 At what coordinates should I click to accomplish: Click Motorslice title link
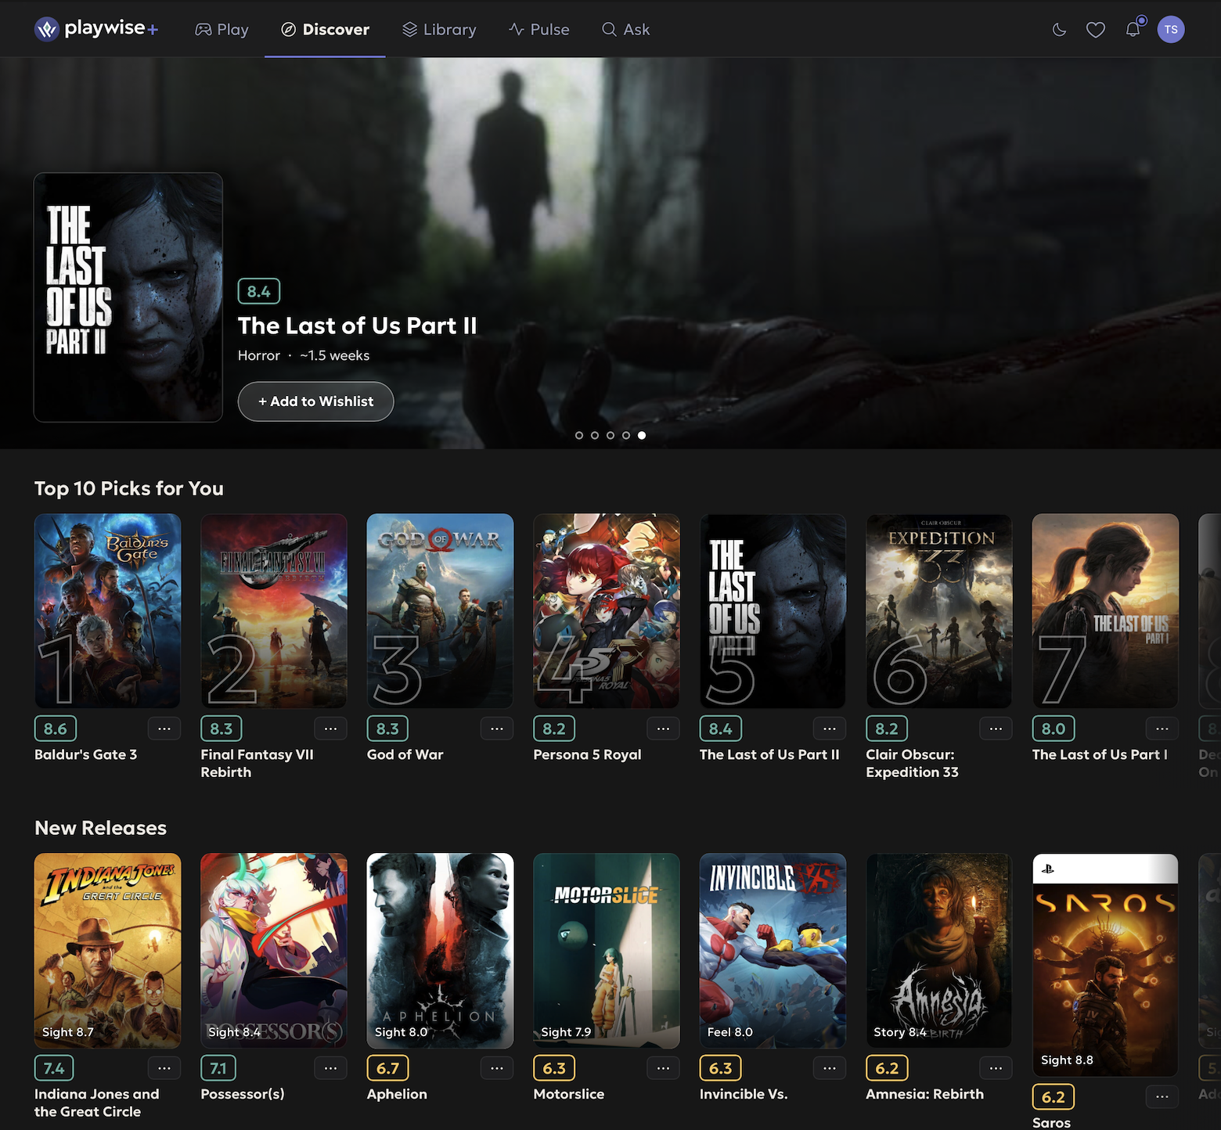coord(569,1094)
